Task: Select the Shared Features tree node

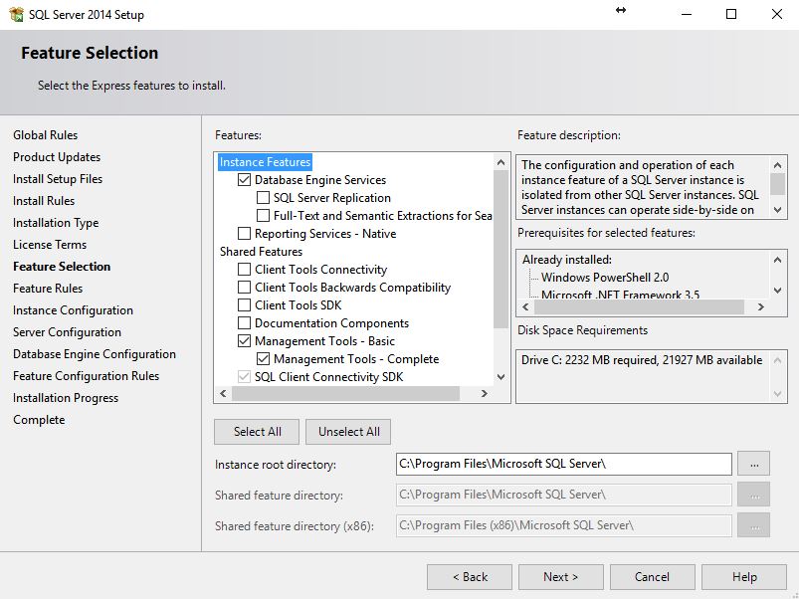Action: tap(261, 252)
